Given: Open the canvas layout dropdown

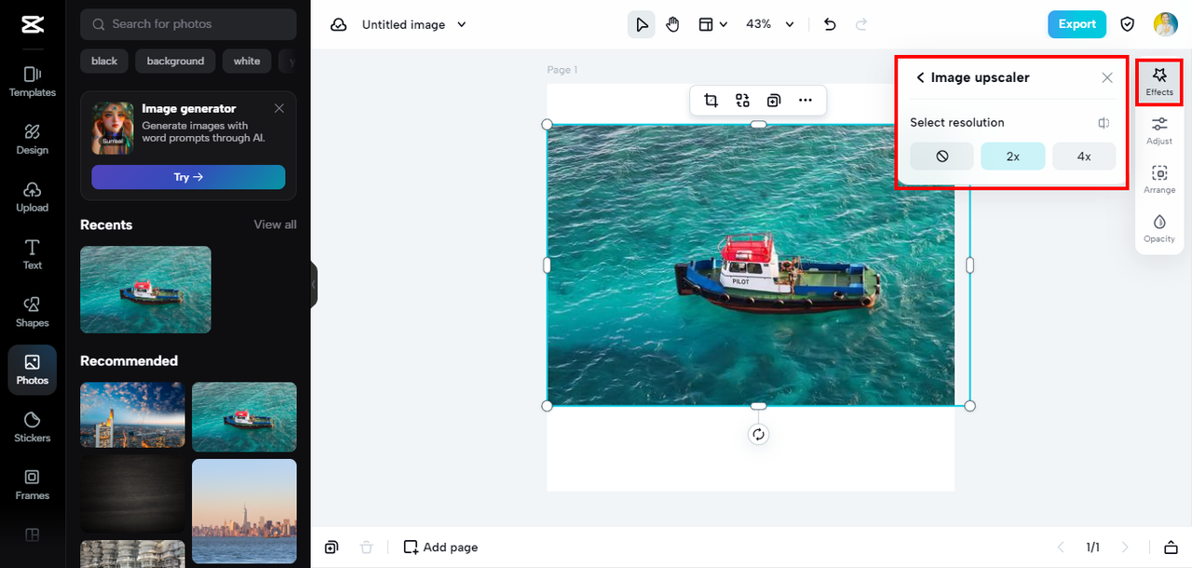Looking at the screenshot, I should point(713,25).
